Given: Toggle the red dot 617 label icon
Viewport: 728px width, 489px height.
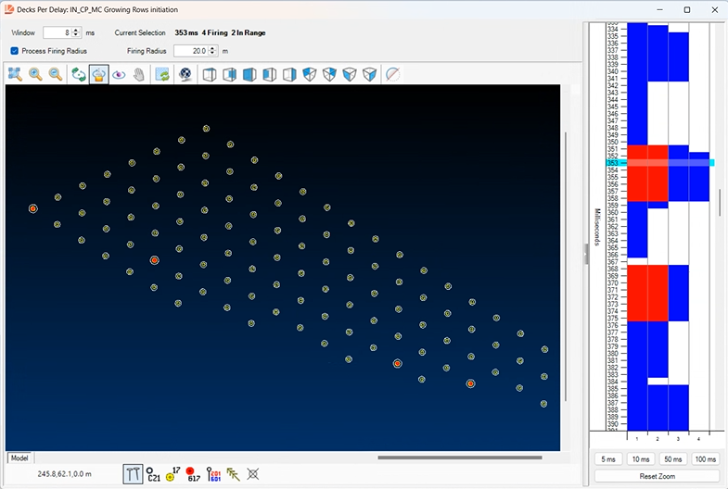Looking at the screenshot, I should [194, 474].
